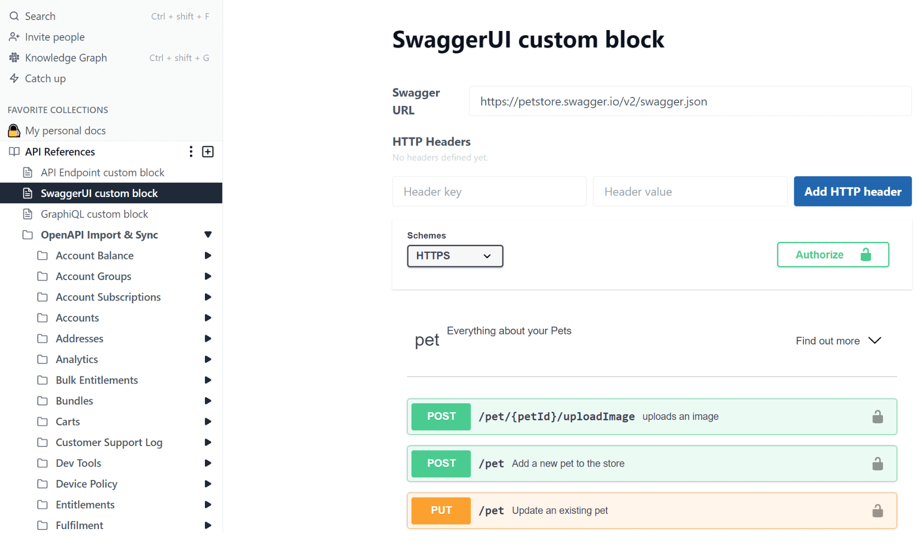Image resolution: width=917 pixels, height=552 pixels.
Task: Click the three-dot menu icon on API References
Action: [191, 151]
